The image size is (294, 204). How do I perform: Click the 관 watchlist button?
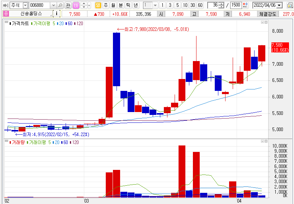point(68,5)
